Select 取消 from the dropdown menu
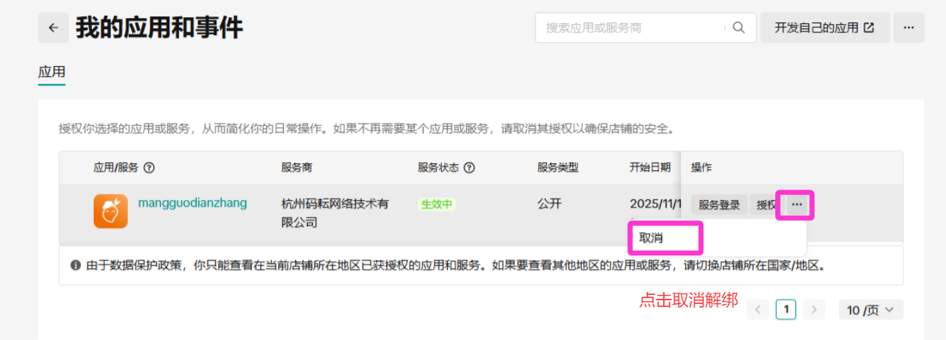946x340 pixels. click(652, 237)
